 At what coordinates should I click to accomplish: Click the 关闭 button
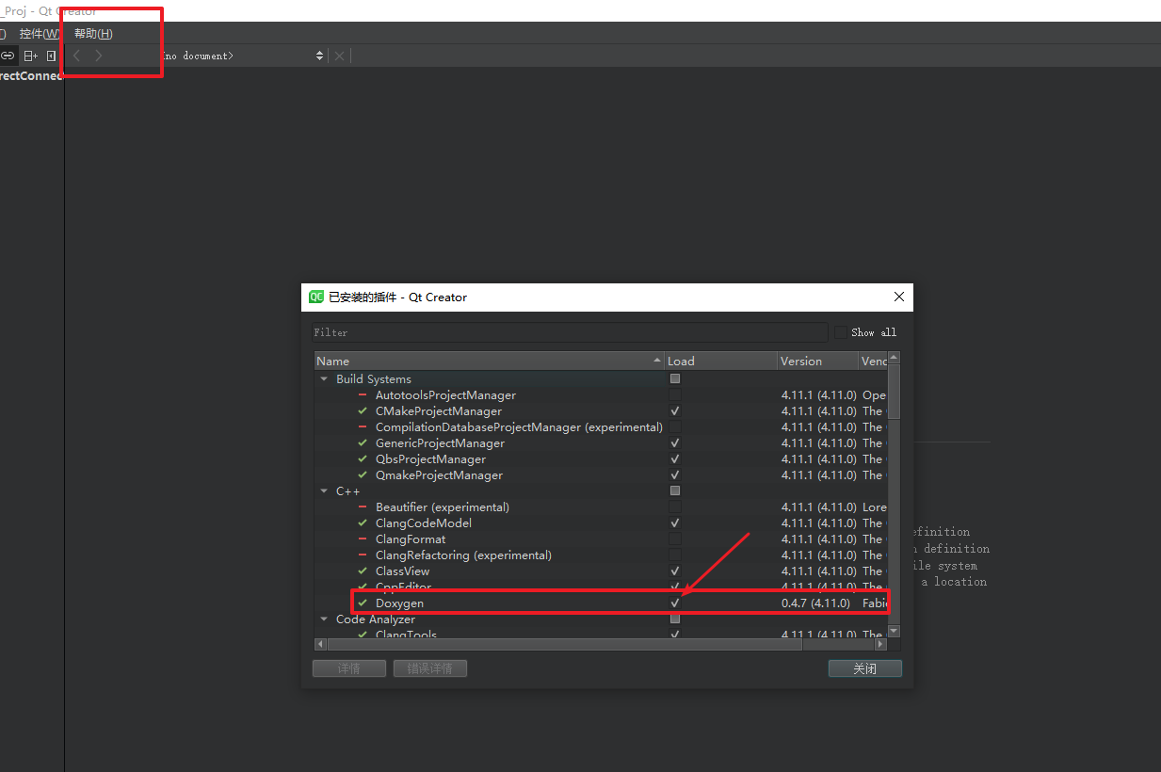point(864,668)
